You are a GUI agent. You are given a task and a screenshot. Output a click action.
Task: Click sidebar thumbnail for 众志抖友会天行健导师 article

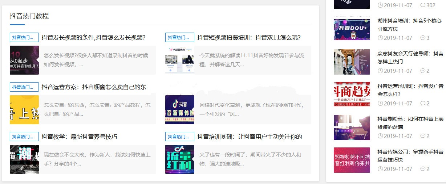point(352,62)
